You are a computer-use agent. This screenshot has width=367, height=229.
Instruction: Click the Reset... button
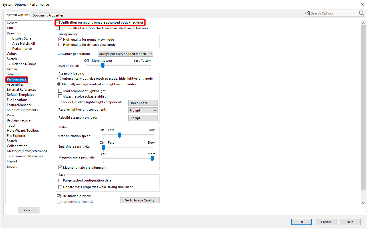coord(29,210)
